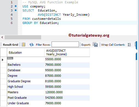The image size is (139, 107).
Task: Click the customerdetails table name
Action: [46, 19]
